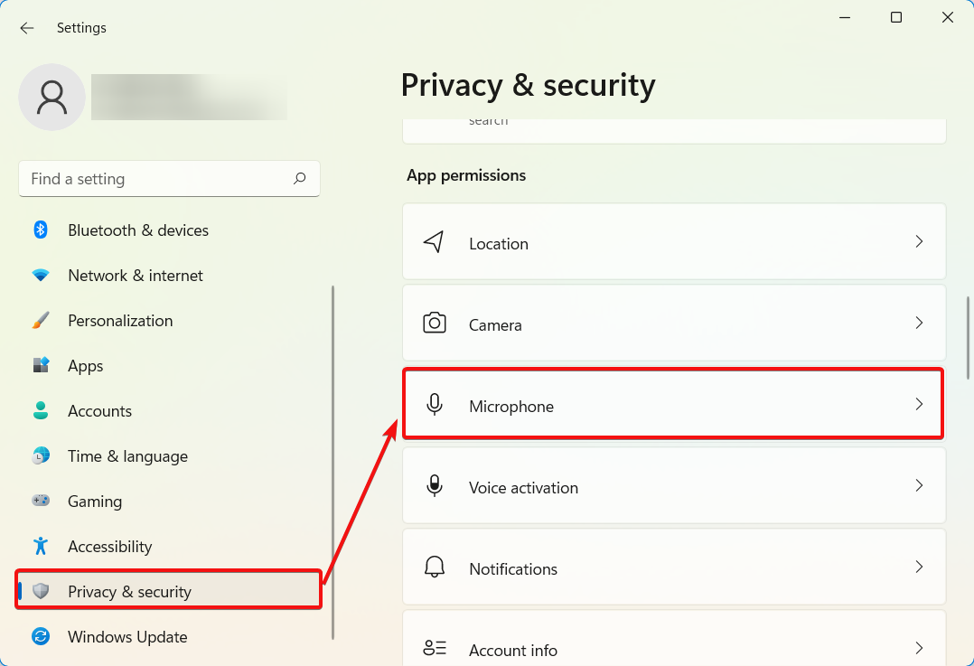Click the Microphone icon
Image resolution: width=974 pixels, height=666 pixels.
tap(435, 405)
